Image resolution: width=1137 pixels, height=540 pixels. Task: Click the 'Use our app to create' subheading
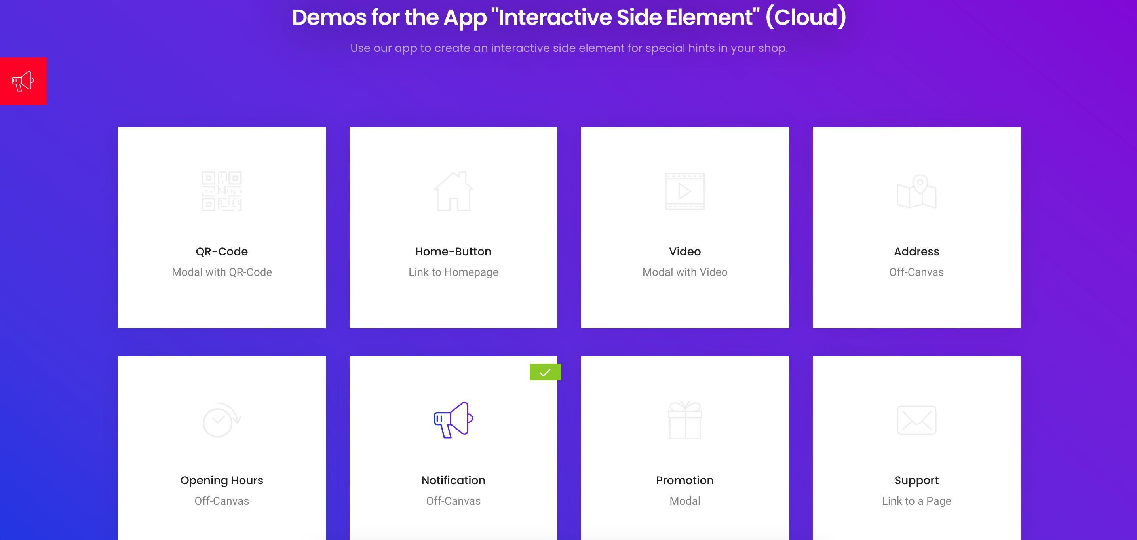[x=568, y=48]
